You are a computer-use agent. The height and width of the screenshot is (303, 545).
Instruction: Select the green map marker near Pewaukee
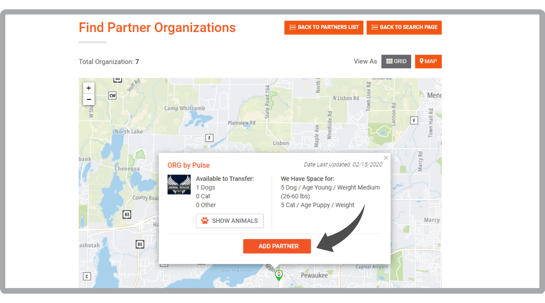pyautogui.click(x=279, y=275)
